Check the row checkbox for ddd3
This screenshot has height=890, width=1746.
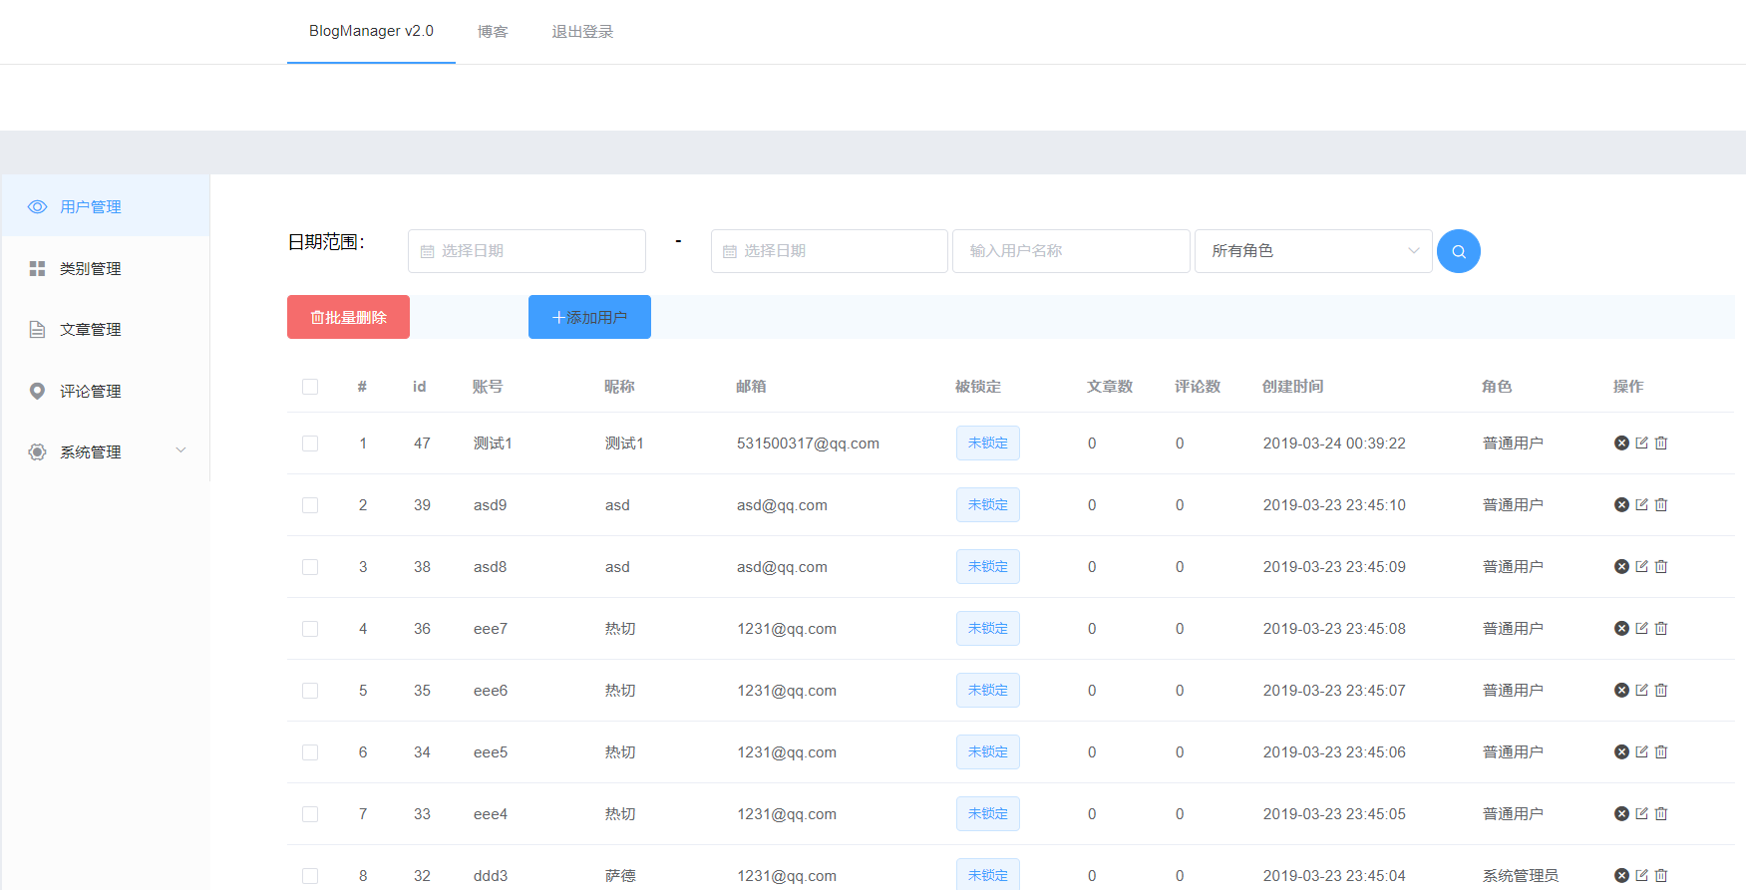click(310, 876)
